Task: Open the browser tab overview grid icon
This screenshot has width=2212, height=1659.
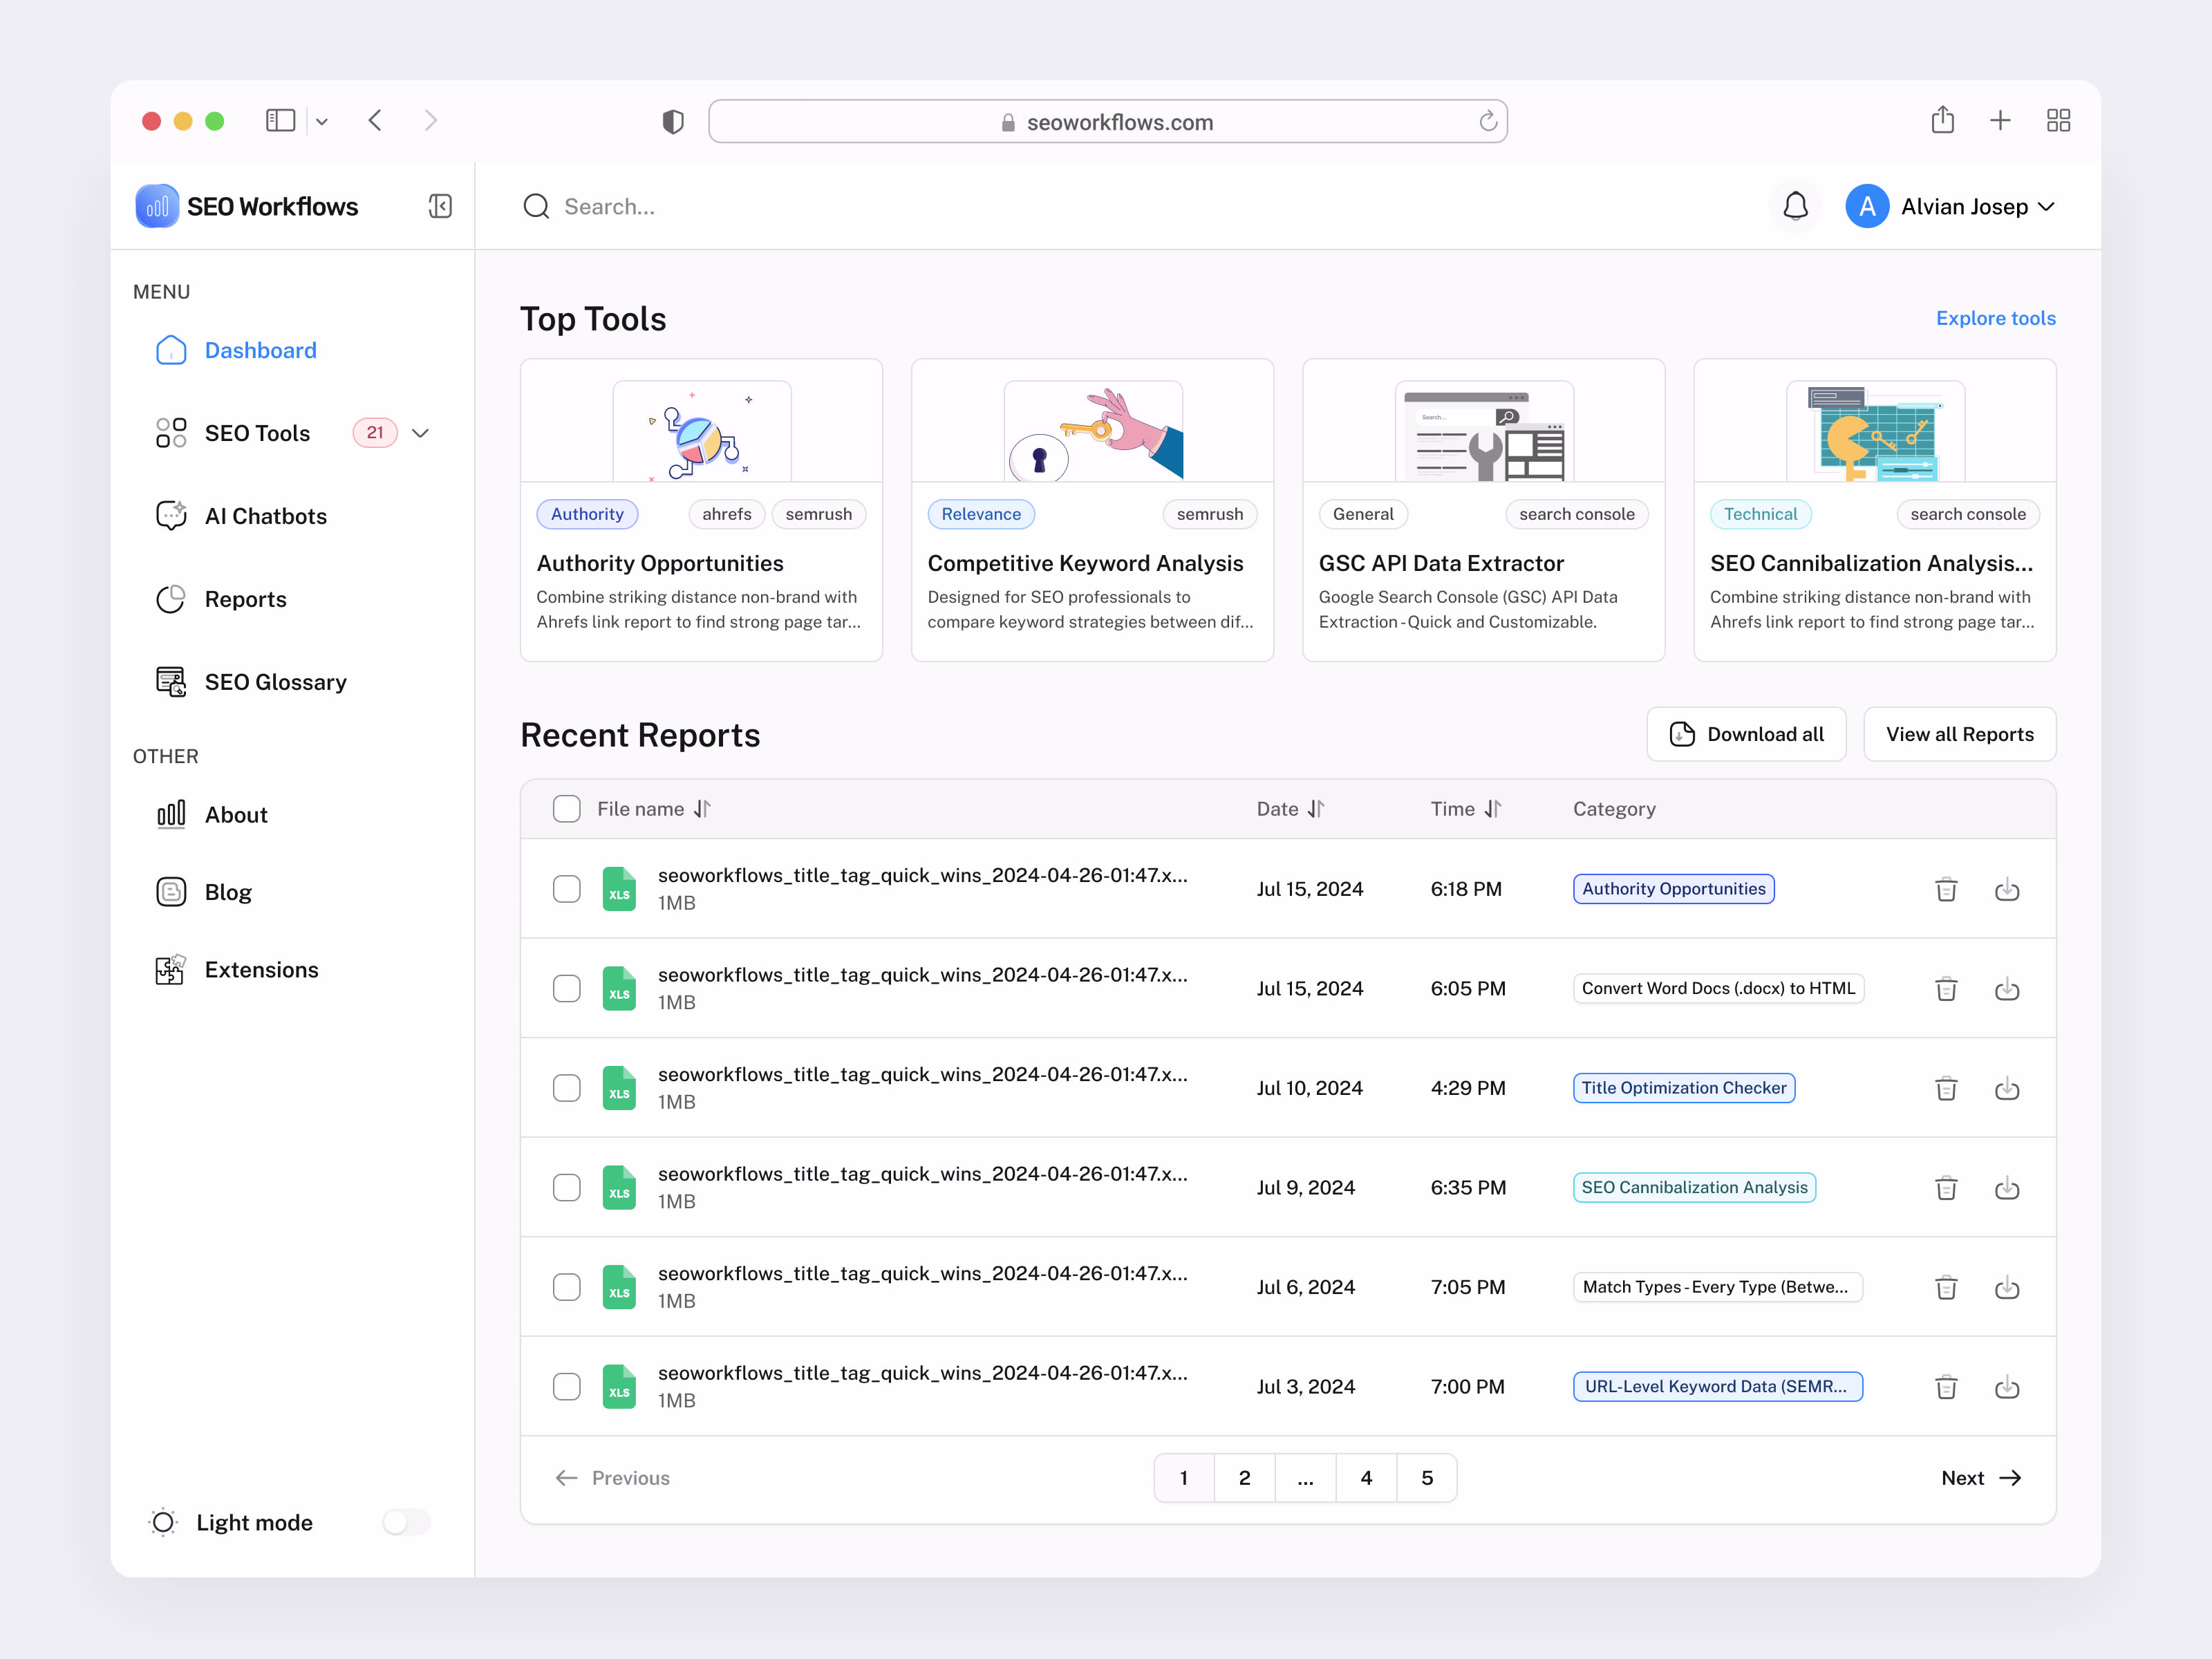Action: 2058,121
